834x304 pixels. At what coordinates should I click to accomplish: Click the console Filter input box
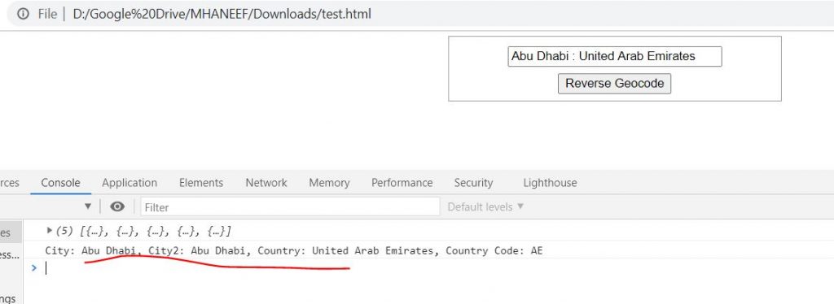[291, 207]
